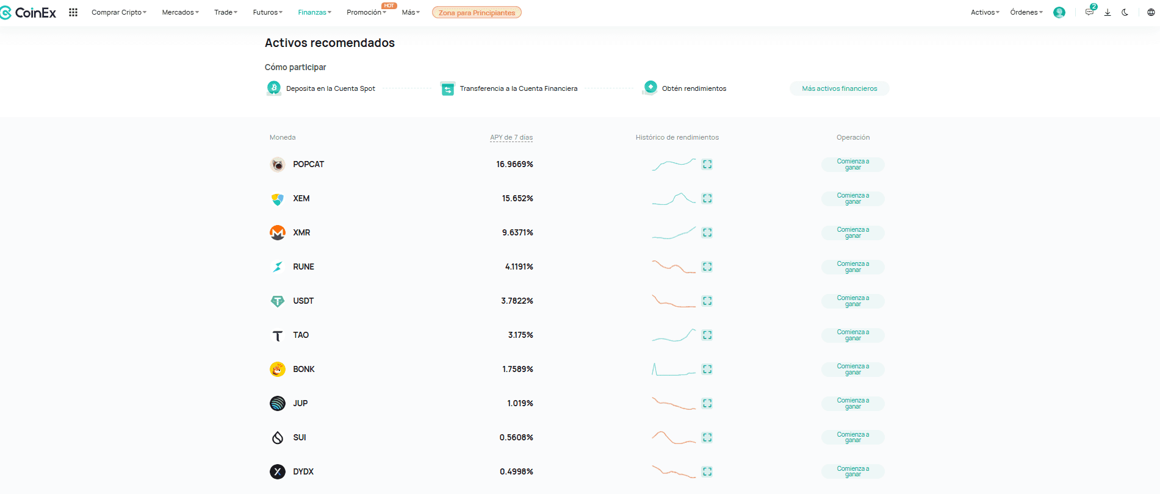Open the messages notification icon
Screen dimensions: 1160x494
pyautogui.click(x=1090, y=12)
